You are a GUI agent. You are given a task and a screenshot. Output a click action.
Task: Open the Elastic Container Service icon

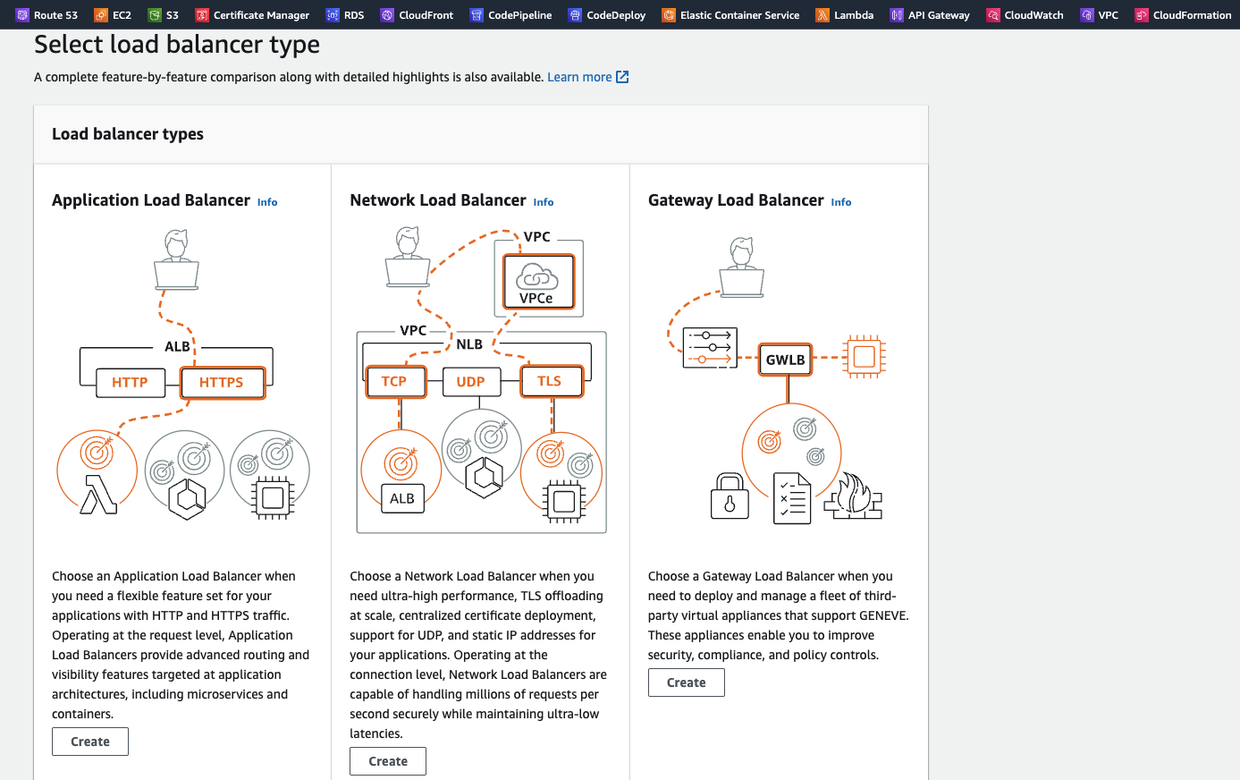pyautogui.click(x=669, y=15)
